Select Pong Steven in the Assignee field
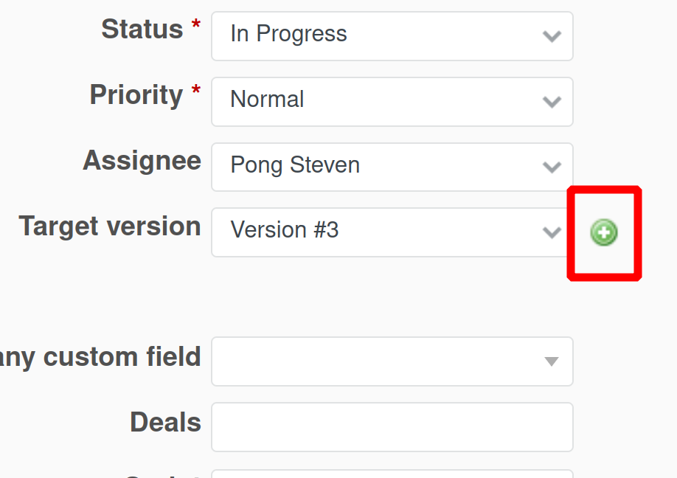 point(295,164)
